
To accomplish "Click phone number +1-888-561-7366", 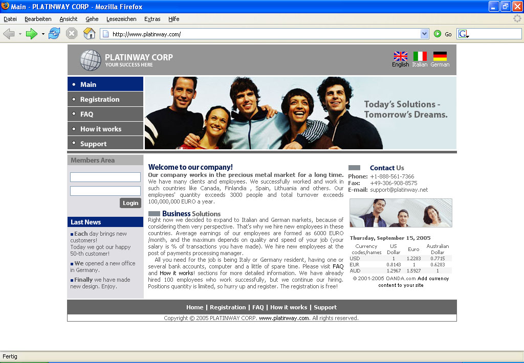I will (392, 176).
